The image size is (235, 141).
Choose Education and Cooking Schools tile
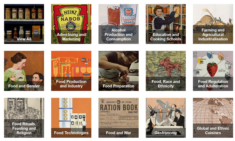(x=166, y=24)
